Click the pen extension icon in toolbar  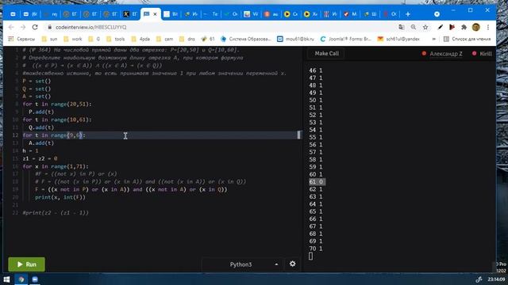pyautogui.click(x=440, y=28)
